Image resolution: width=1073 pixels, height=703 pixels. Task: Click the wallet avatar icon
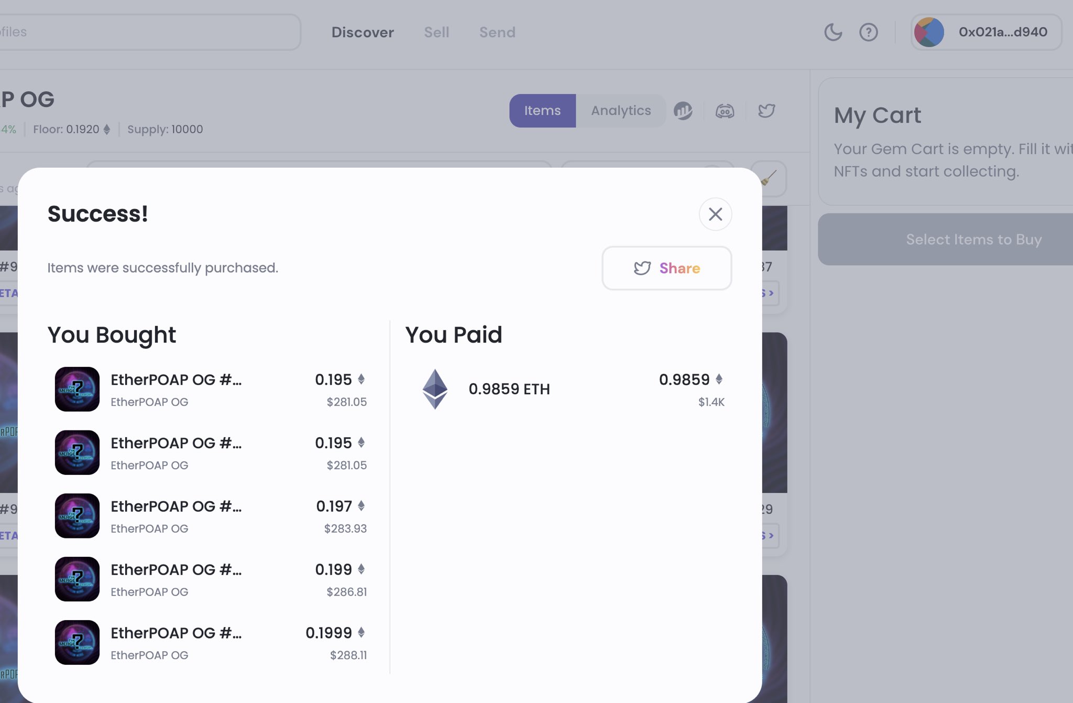click(x=929, y=33)
